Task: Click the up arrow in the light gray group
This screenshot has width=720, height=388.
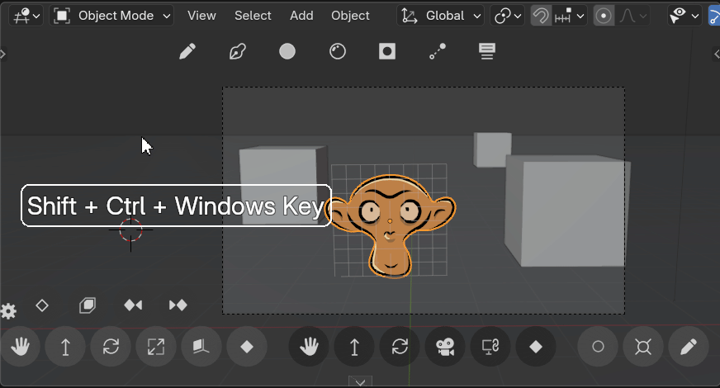Action: coord(66,347)
